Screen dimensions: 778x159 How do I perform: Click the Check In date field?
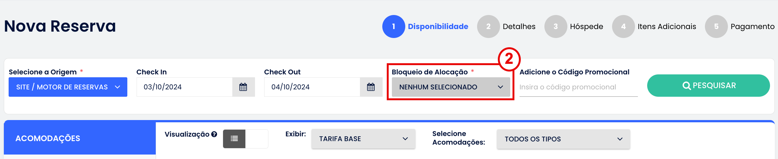(184, 87)
